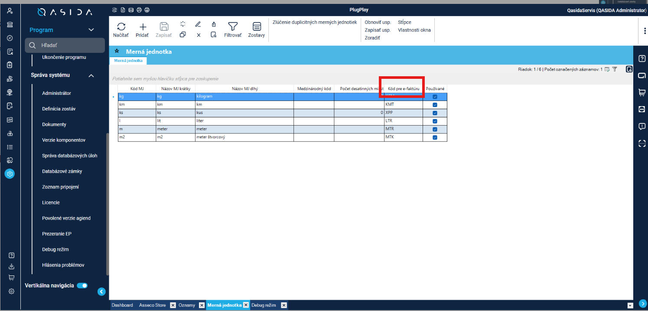This screenshot has width=648, height=311.
Task: Toggle the Vertikálna navigácia switch
Action: coord(82,285)
